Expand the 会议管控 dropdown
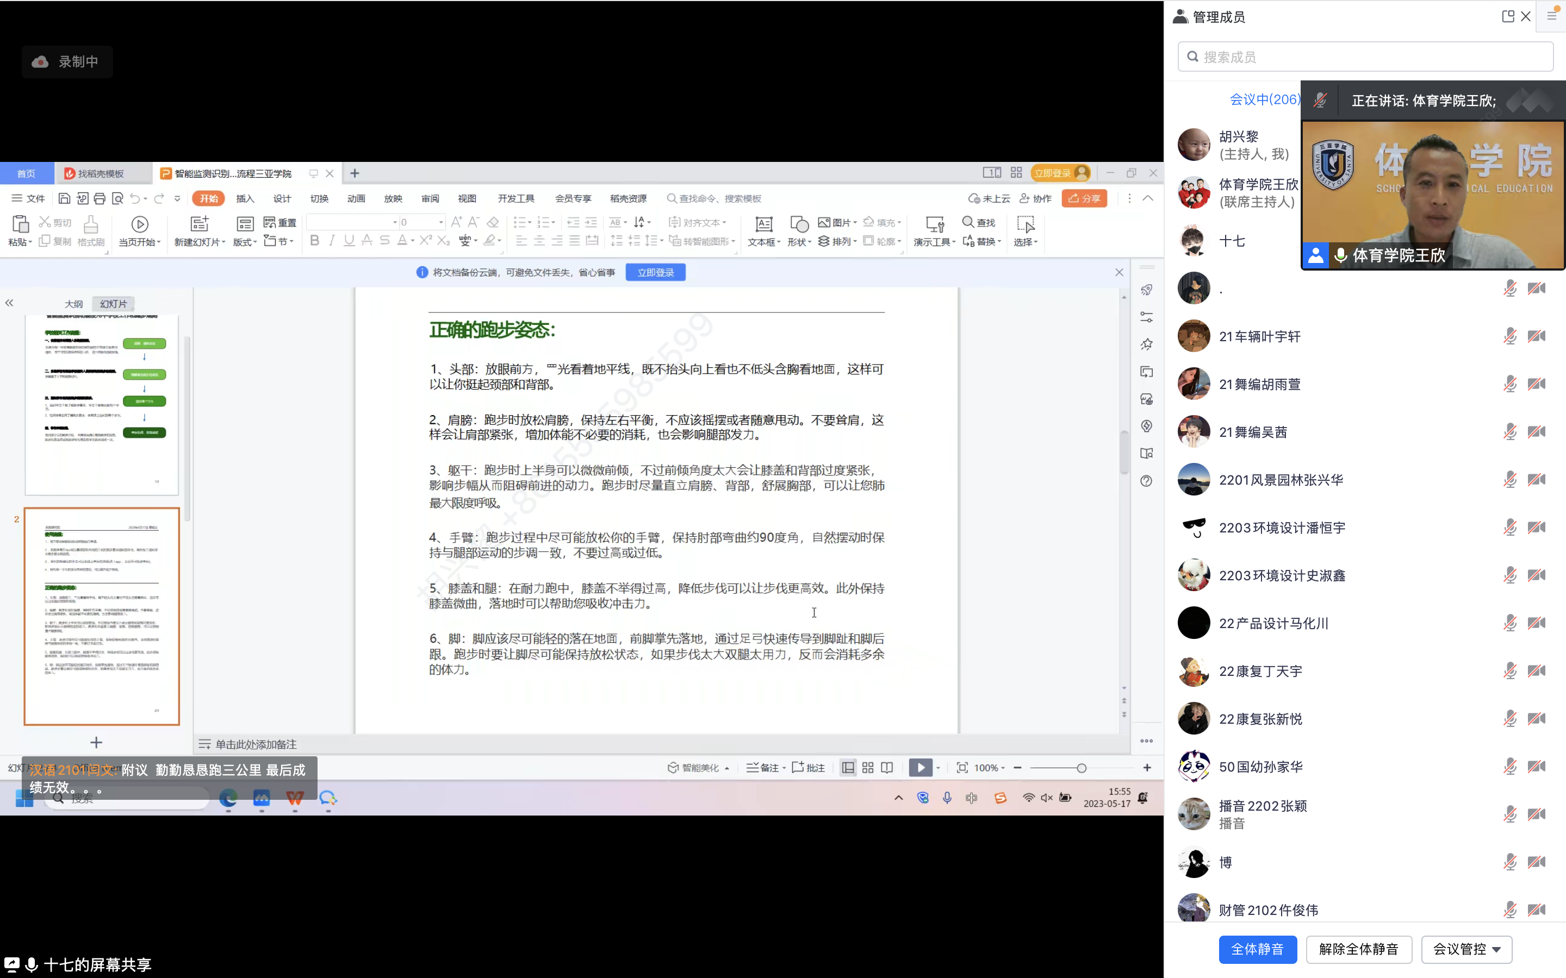The image size is (1566, 978). [x=1466, y=949]
